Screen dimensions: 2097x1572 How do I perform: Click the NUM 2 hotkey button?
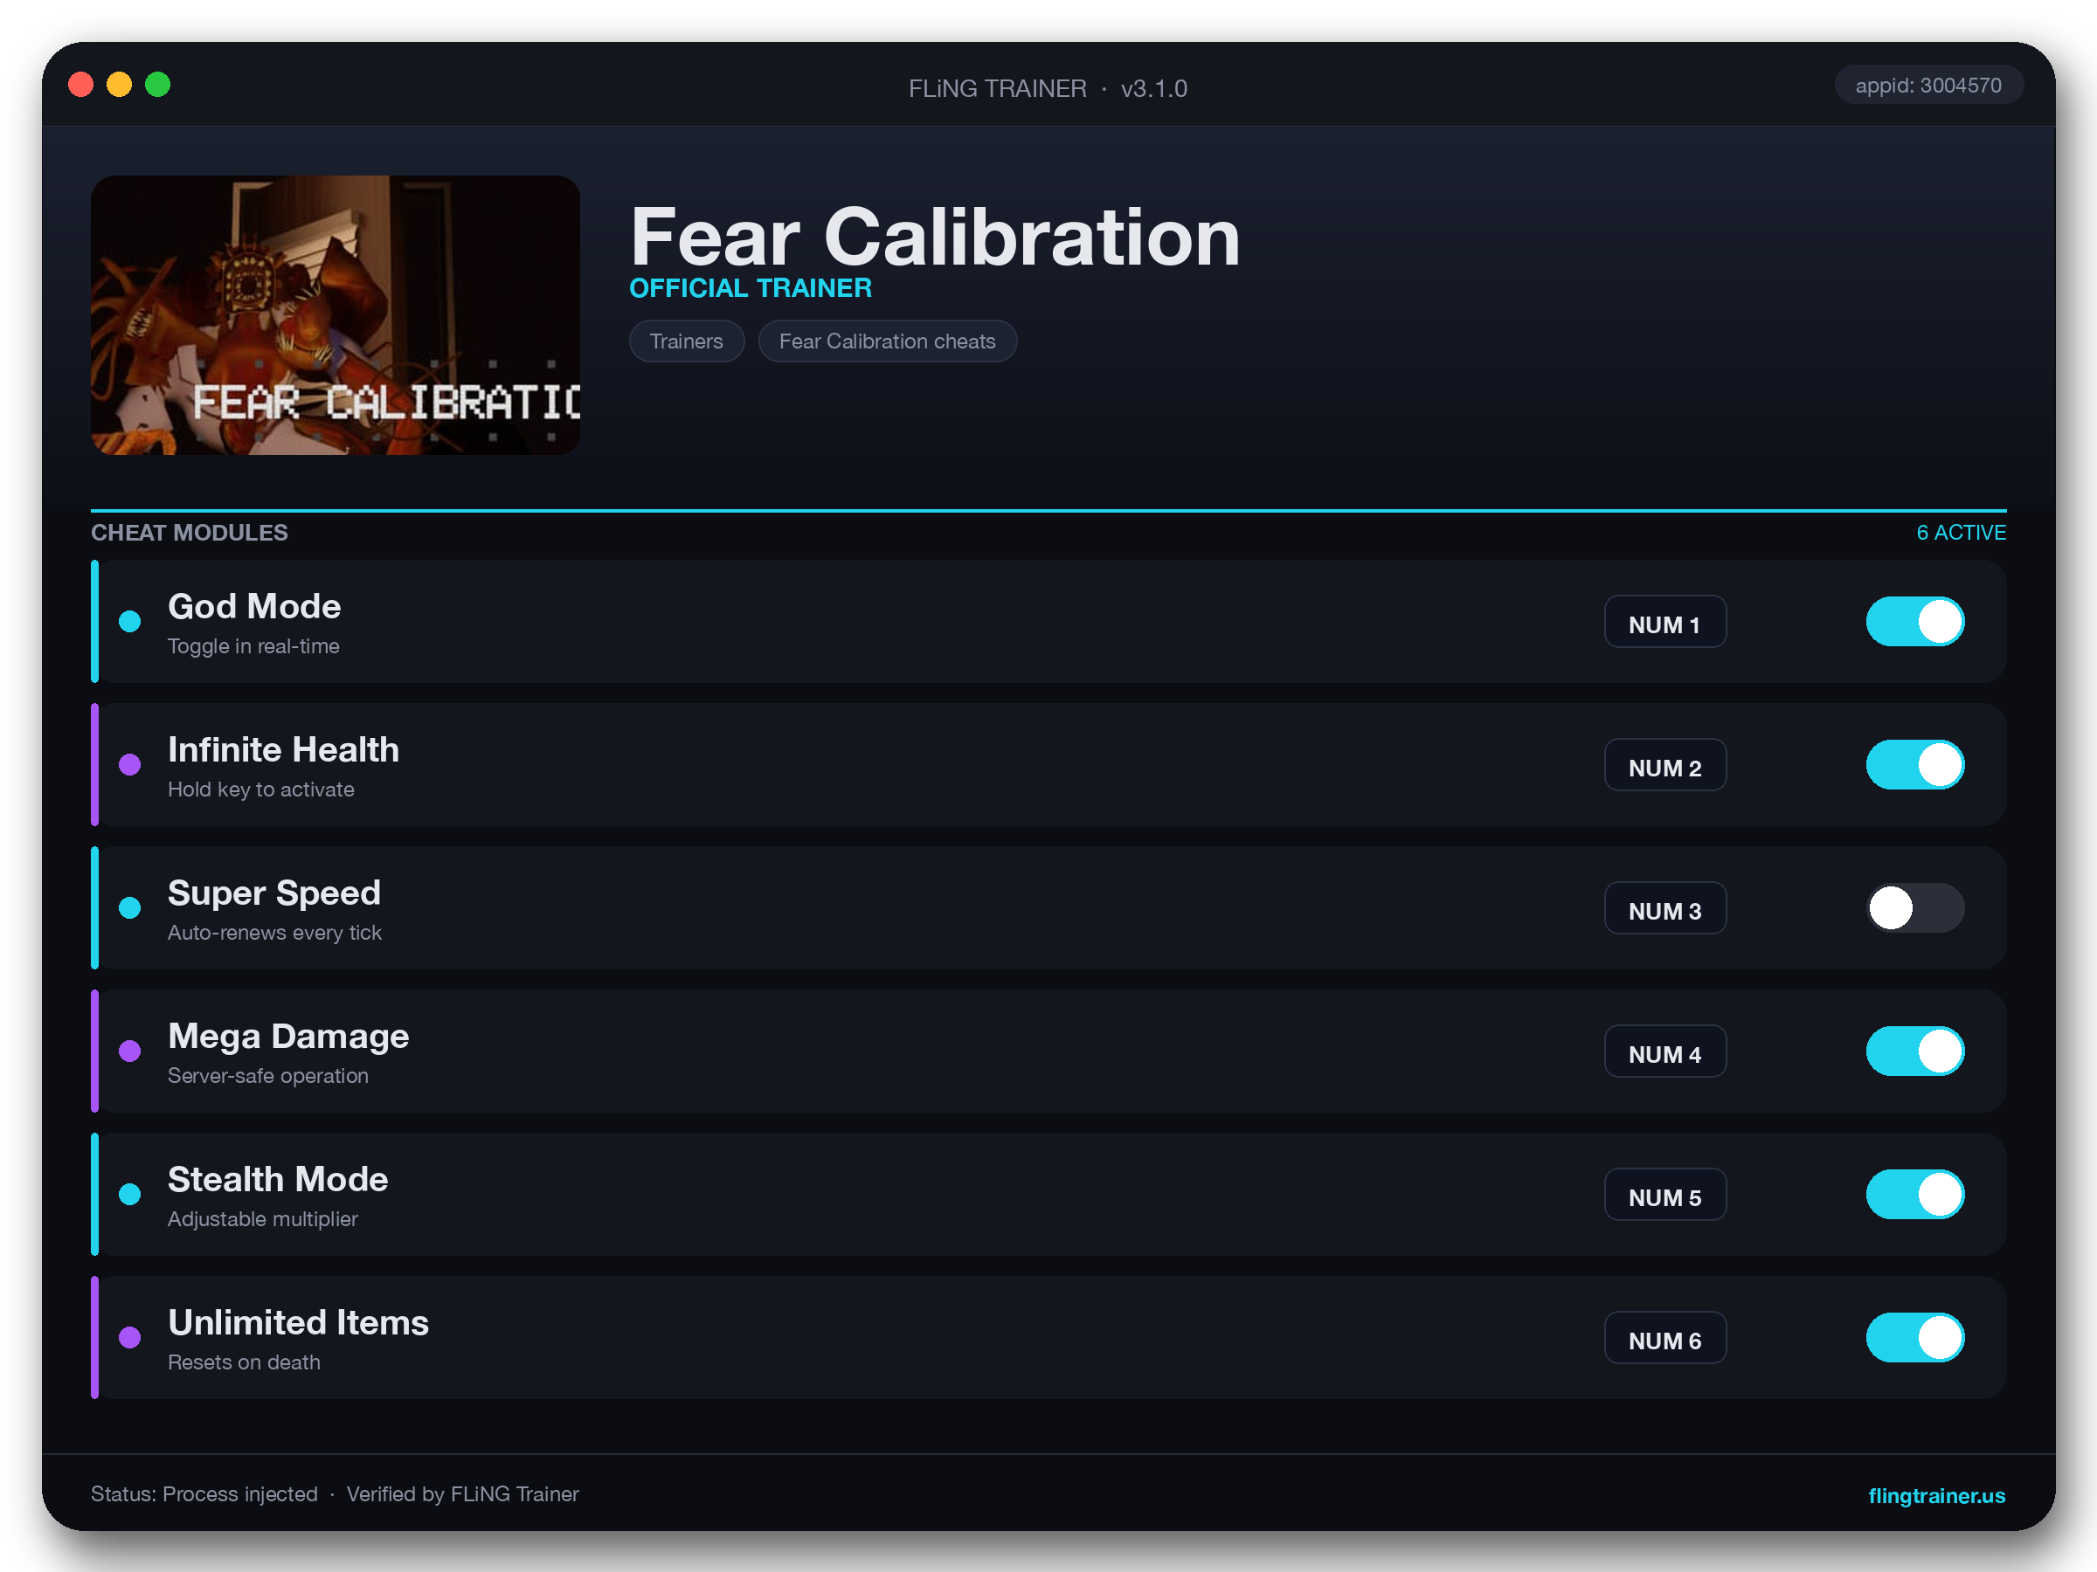tap(1664, 765)
